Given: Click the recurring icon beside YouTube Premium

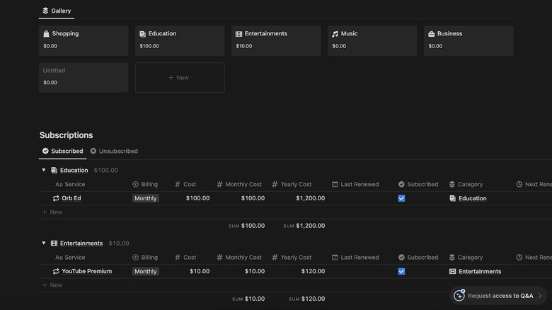Looking at the screenshot, I should 56,271.
